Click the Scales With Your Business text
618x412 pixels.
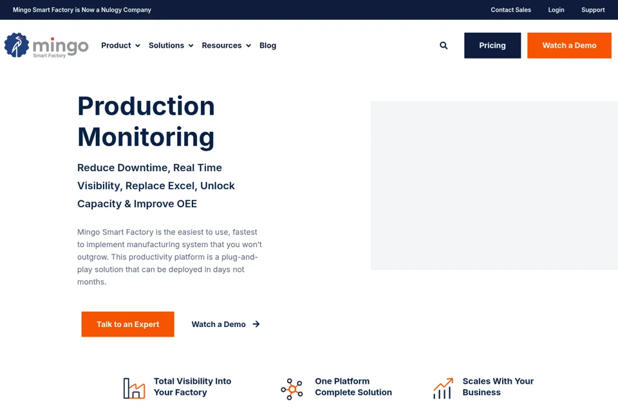point(498,387)
